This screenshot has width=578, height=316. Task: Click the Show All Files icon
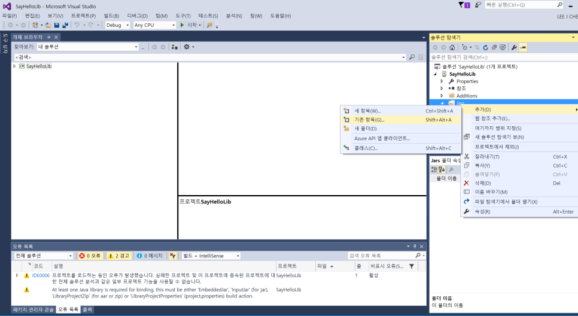[503, 47]
